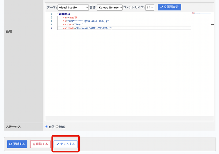Screen dimensions: 219x154
Task: Open the 言語 Kuroco Smarty dropdown
Action: [x=110, y=8]
